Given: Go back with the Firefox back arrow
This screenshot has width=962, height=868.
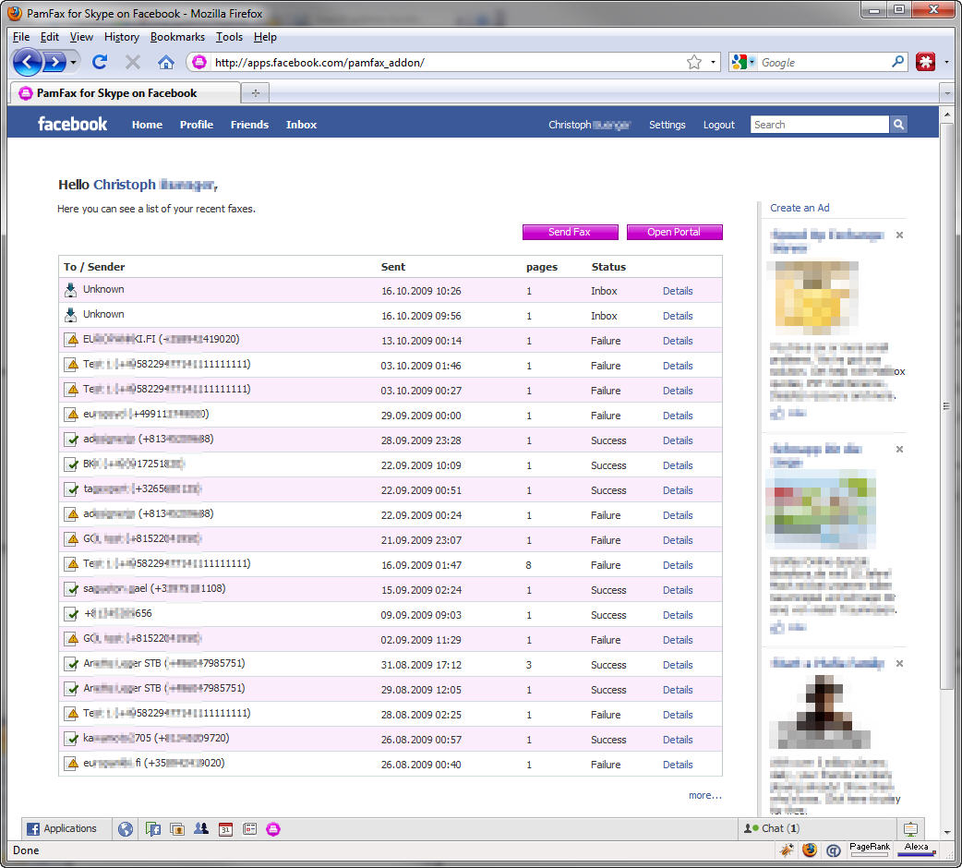Looking at the screenshot, I should (27, 62).
